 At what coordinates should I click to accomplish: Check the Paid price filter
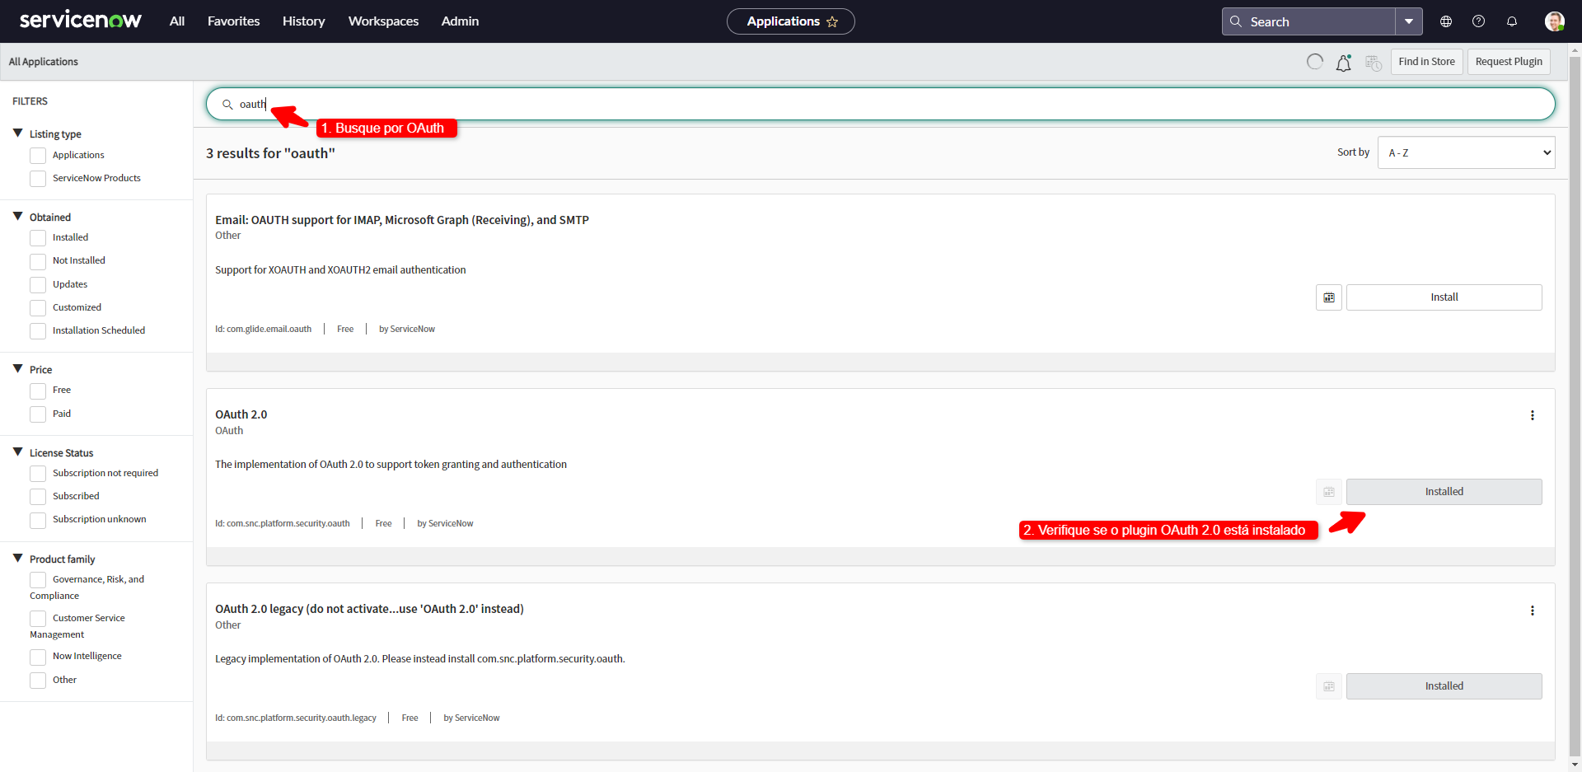coord(38,414)
